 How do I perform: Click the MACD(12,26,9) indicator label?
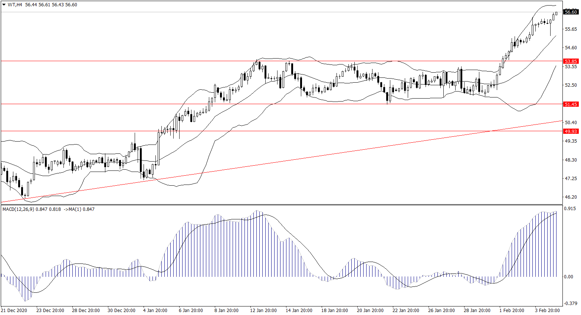click(18, 209)
